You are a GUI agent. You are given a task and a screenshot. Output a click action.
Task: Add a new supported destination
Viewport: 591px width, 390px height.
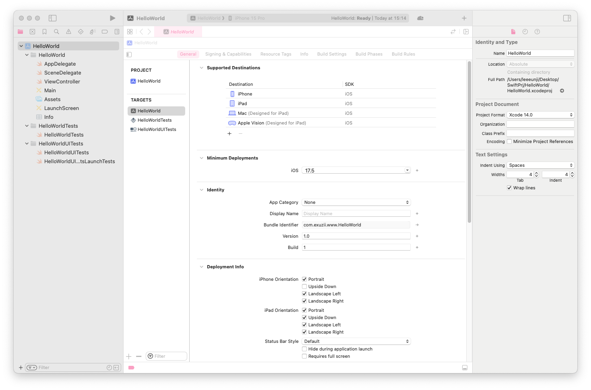click(229, 133)
